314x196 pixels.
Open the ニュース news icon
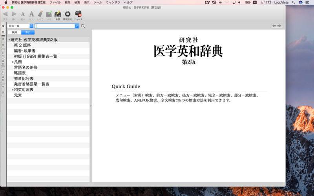78,14
